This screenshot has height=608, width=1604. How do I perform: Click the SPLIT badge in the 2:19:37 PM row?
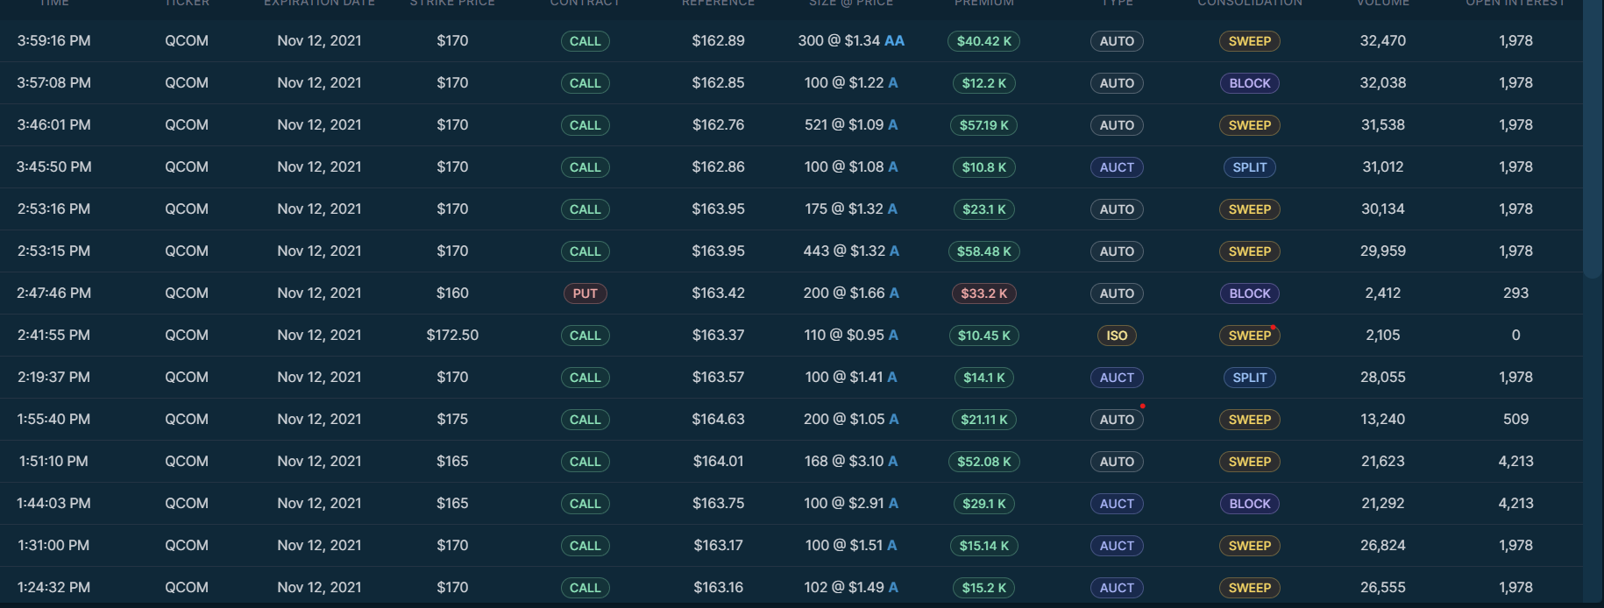[1249, 378]
